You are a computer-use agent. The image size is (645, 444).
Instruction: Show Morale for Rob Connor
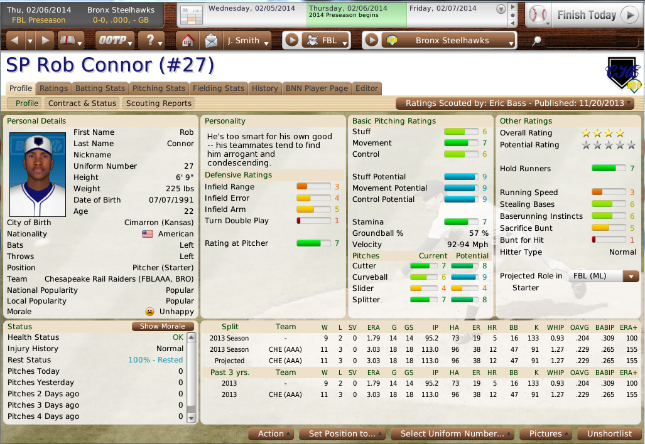[x=162, y=326]
